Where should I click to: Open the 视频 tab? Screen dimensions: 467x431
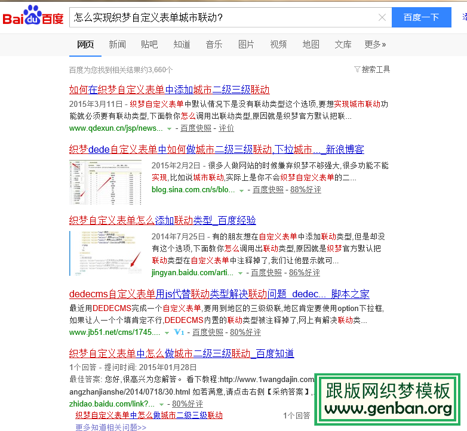[x=278, y=45]
